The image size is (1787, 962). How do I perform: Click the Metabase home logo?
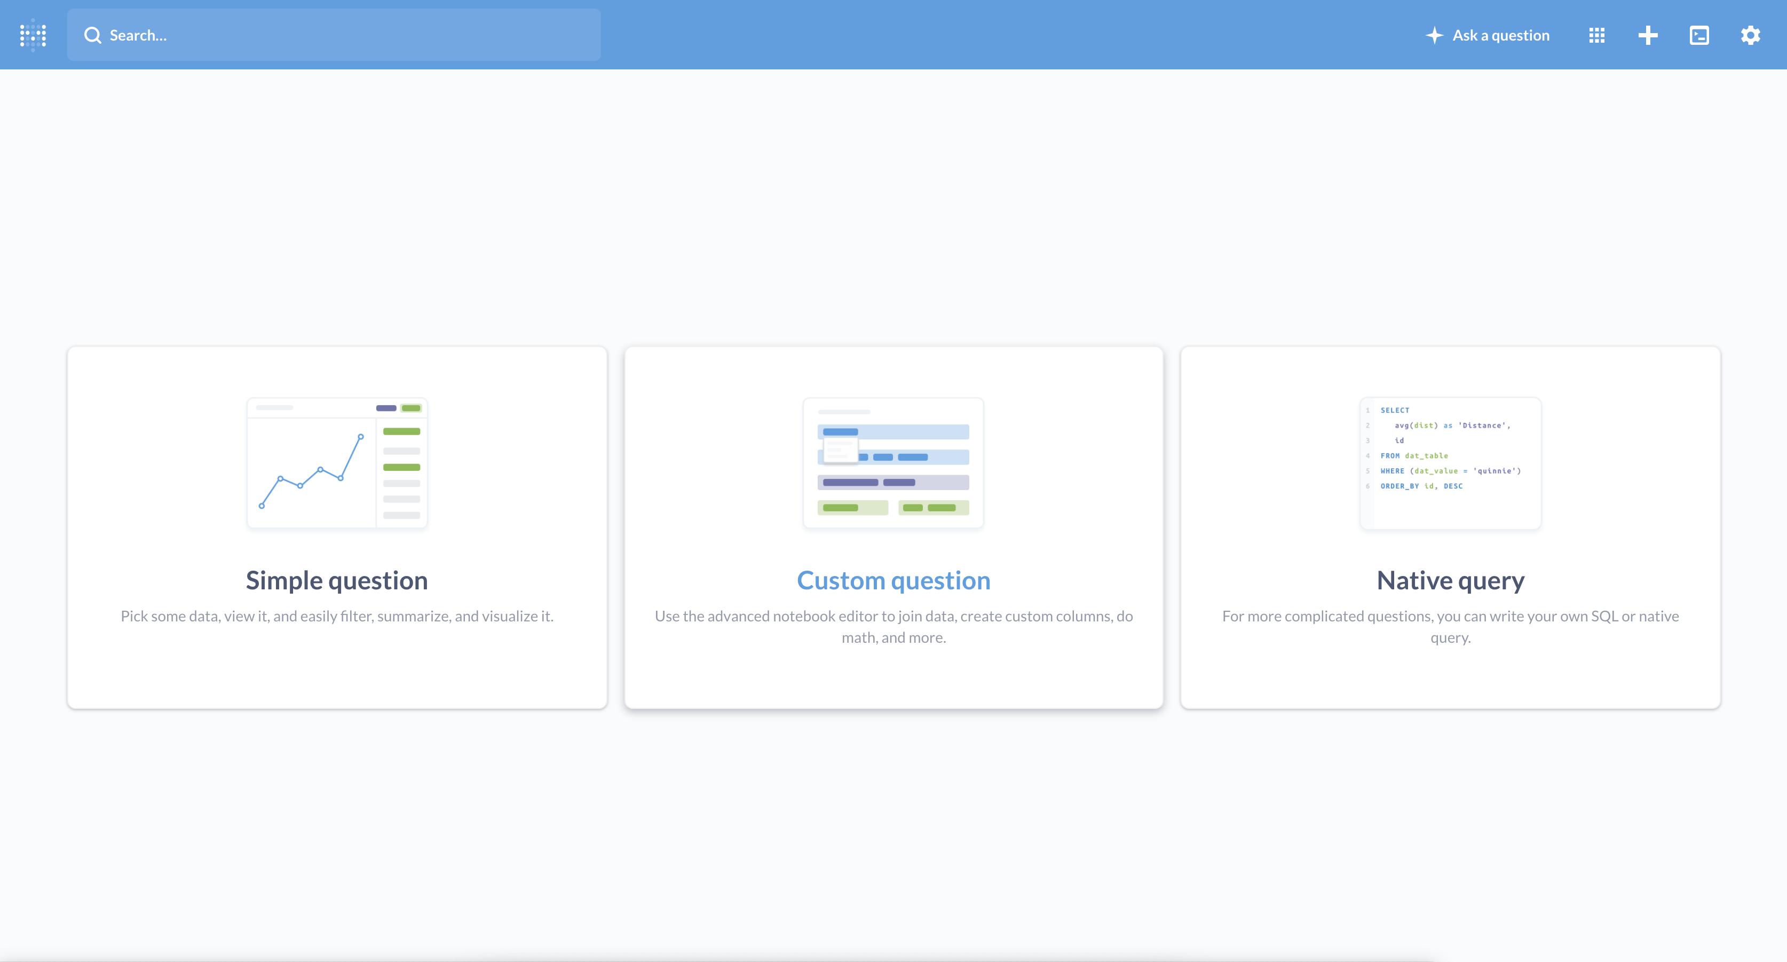click(33, 35)
